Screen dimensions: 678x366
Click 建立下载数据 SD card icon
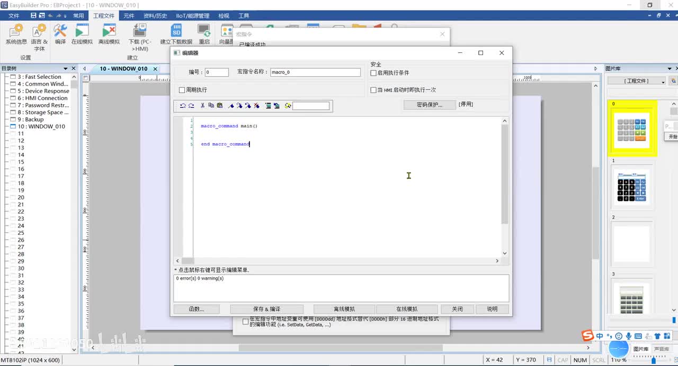(176, 34)
